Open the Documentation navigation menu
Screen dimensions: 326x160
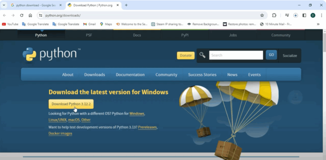(x=130, y=75)
